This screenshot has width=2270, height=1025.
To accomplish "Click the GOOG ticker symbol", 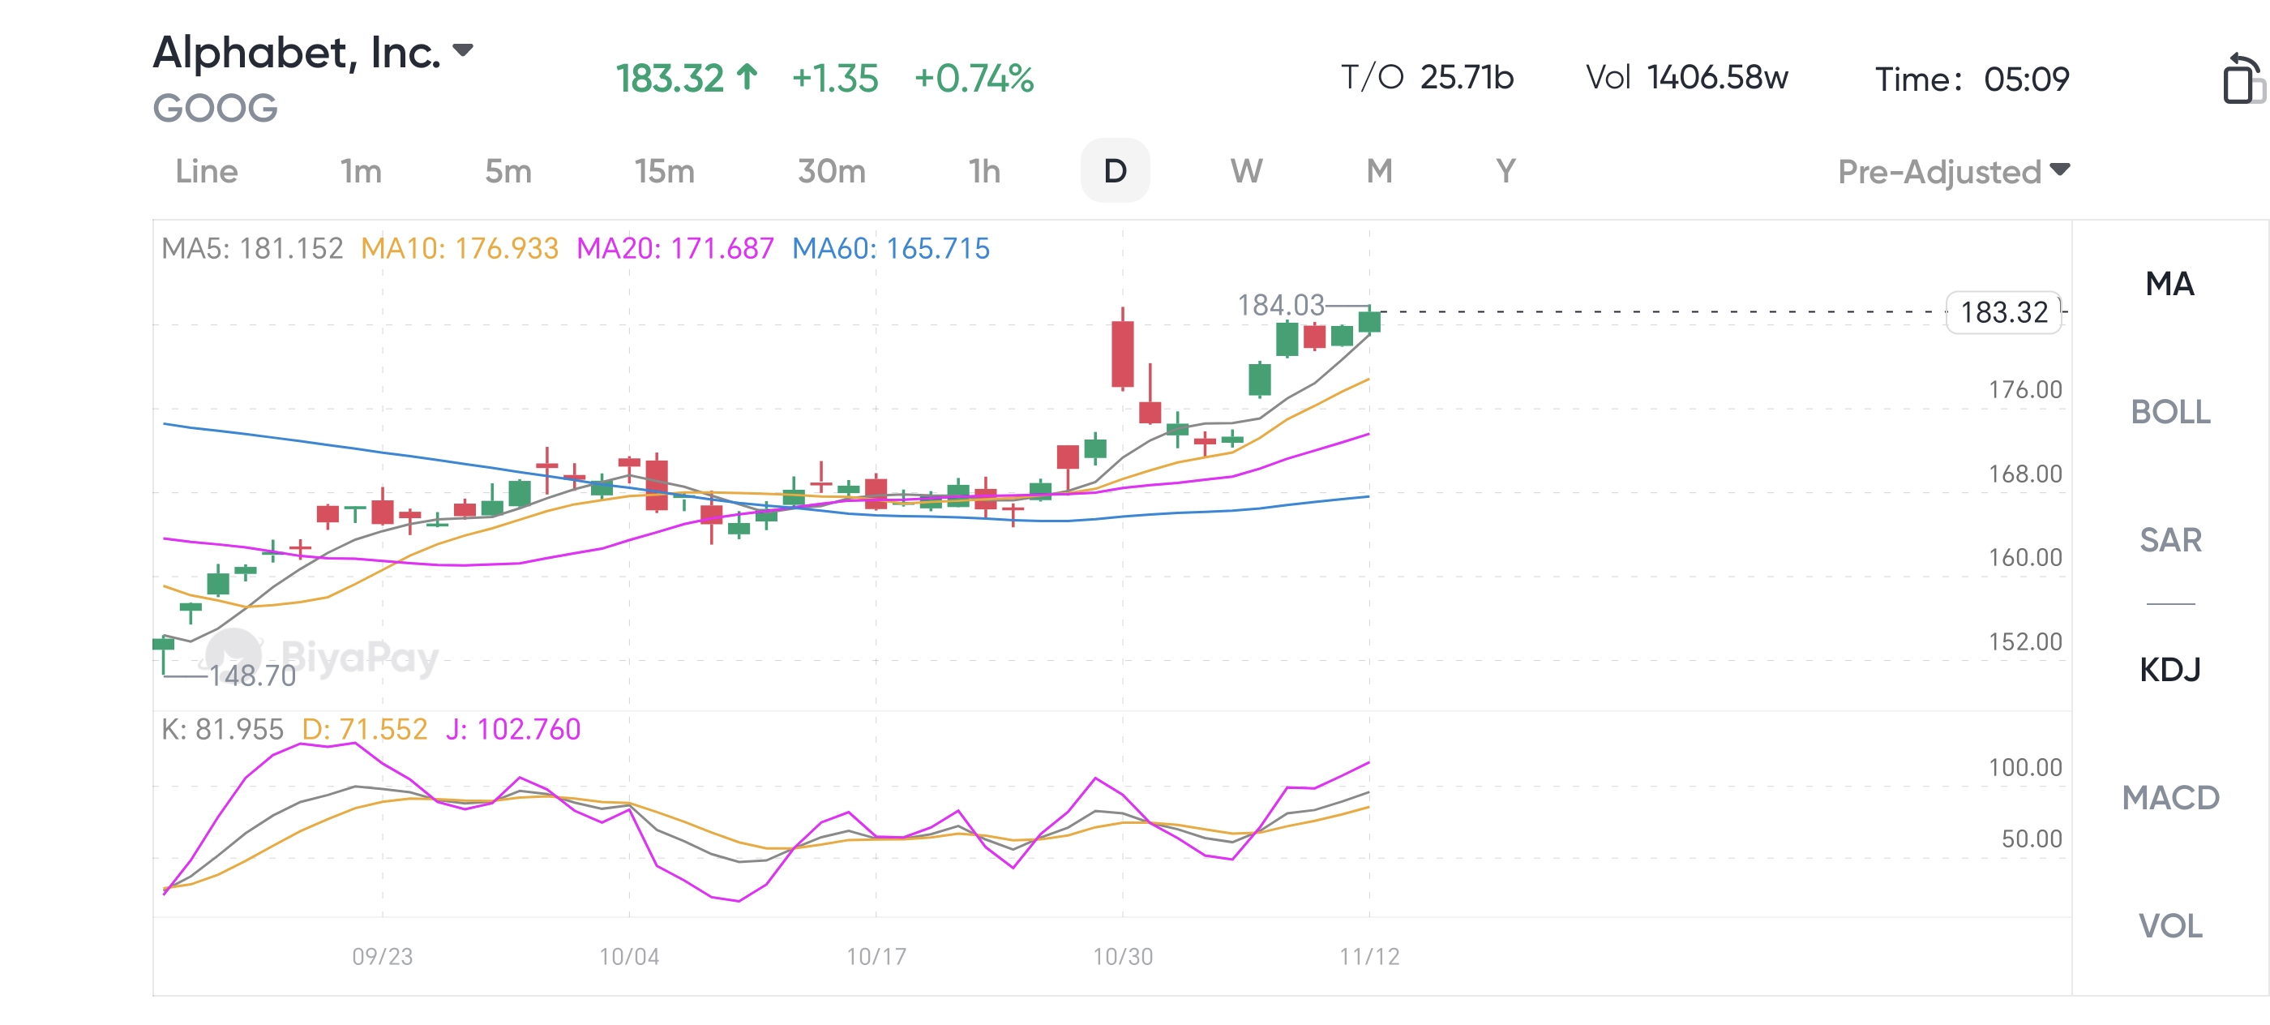I will [215, 109].
